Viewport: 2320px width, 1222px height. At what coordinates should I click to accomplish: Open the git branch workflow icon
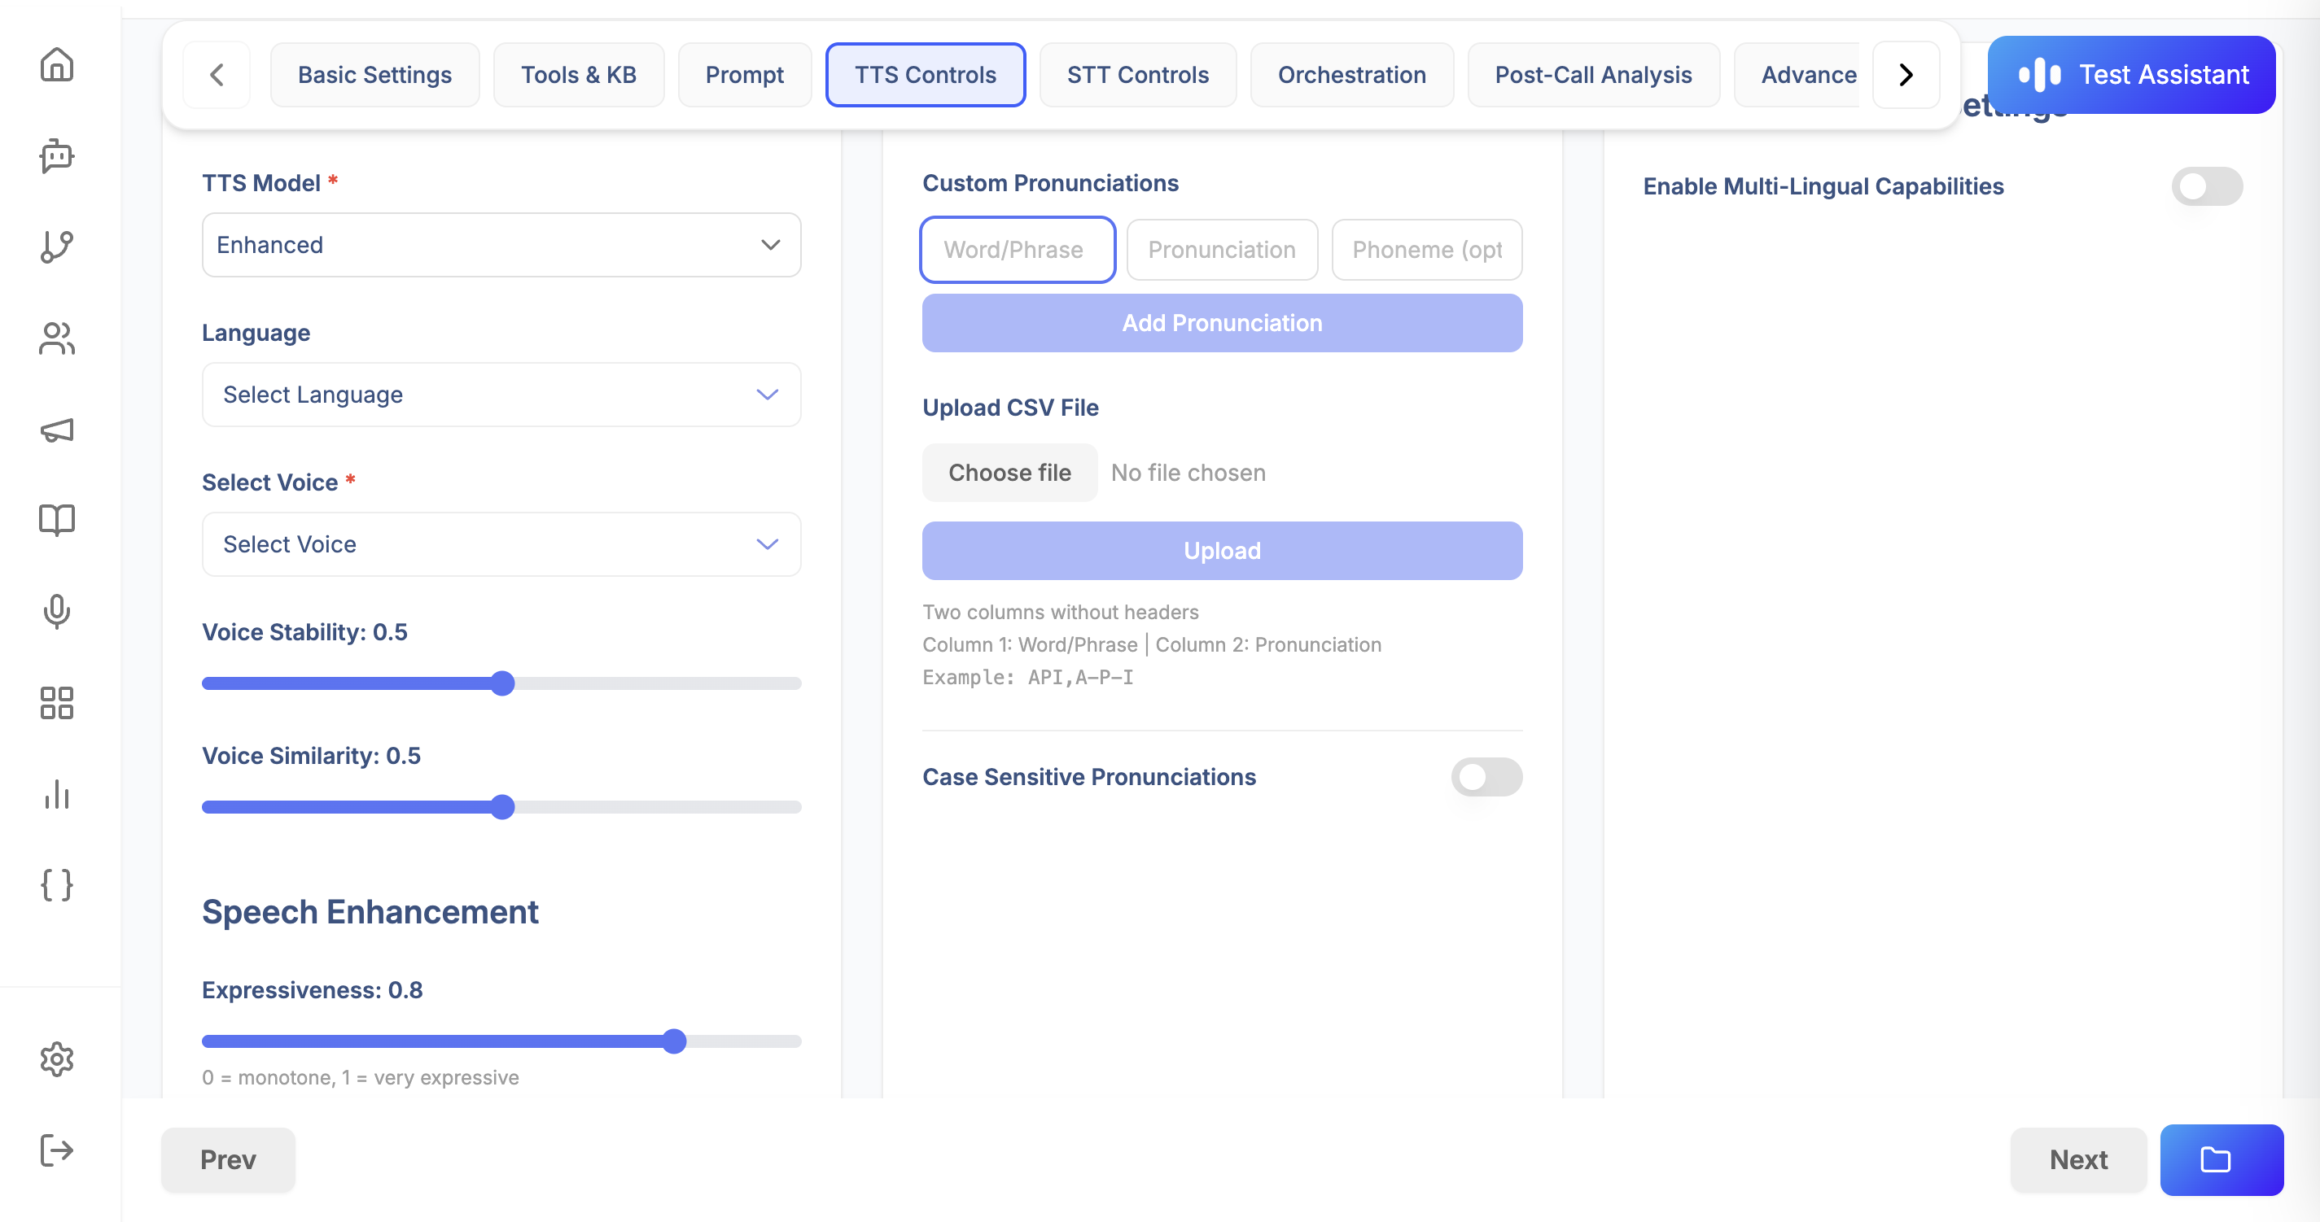[x=57, y=247]
